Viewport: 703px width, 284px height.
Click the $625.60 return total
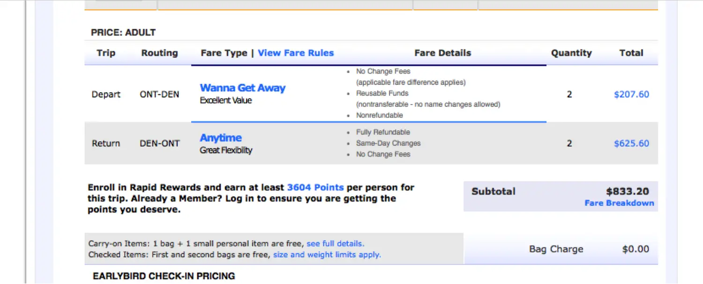click(631, 143)
